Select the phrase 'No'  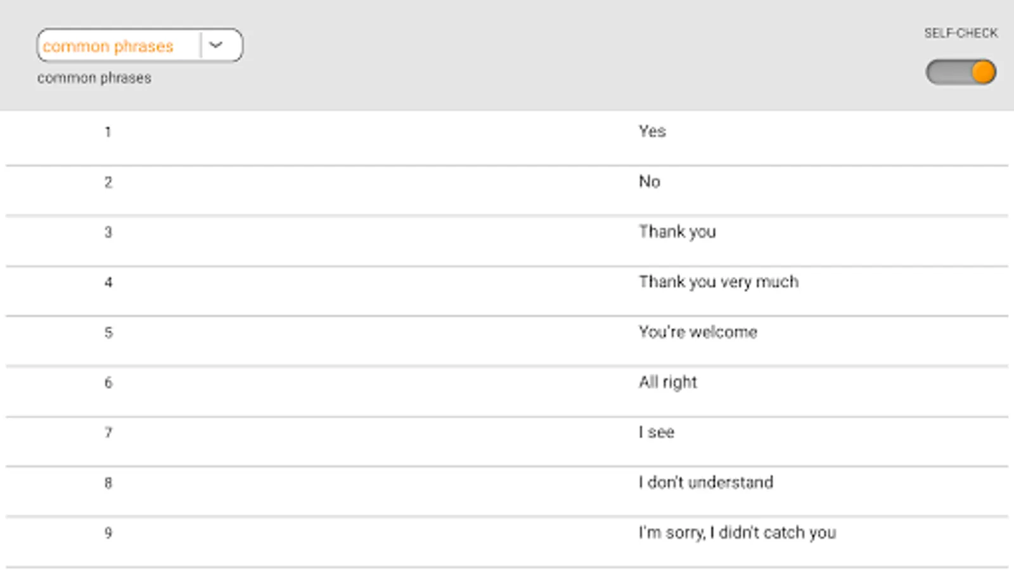click(x=650, y=182)
